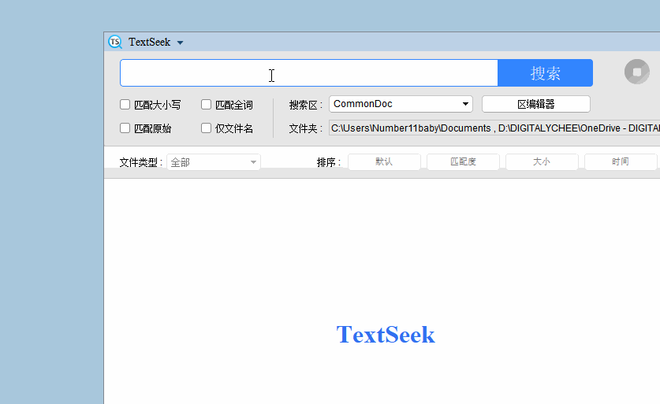Sort results by 大小

(x=542, y=162)
